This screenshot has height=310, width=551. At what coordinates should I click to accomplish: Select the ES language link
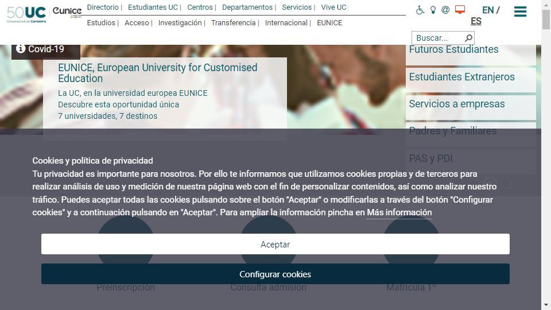(476, 21)
